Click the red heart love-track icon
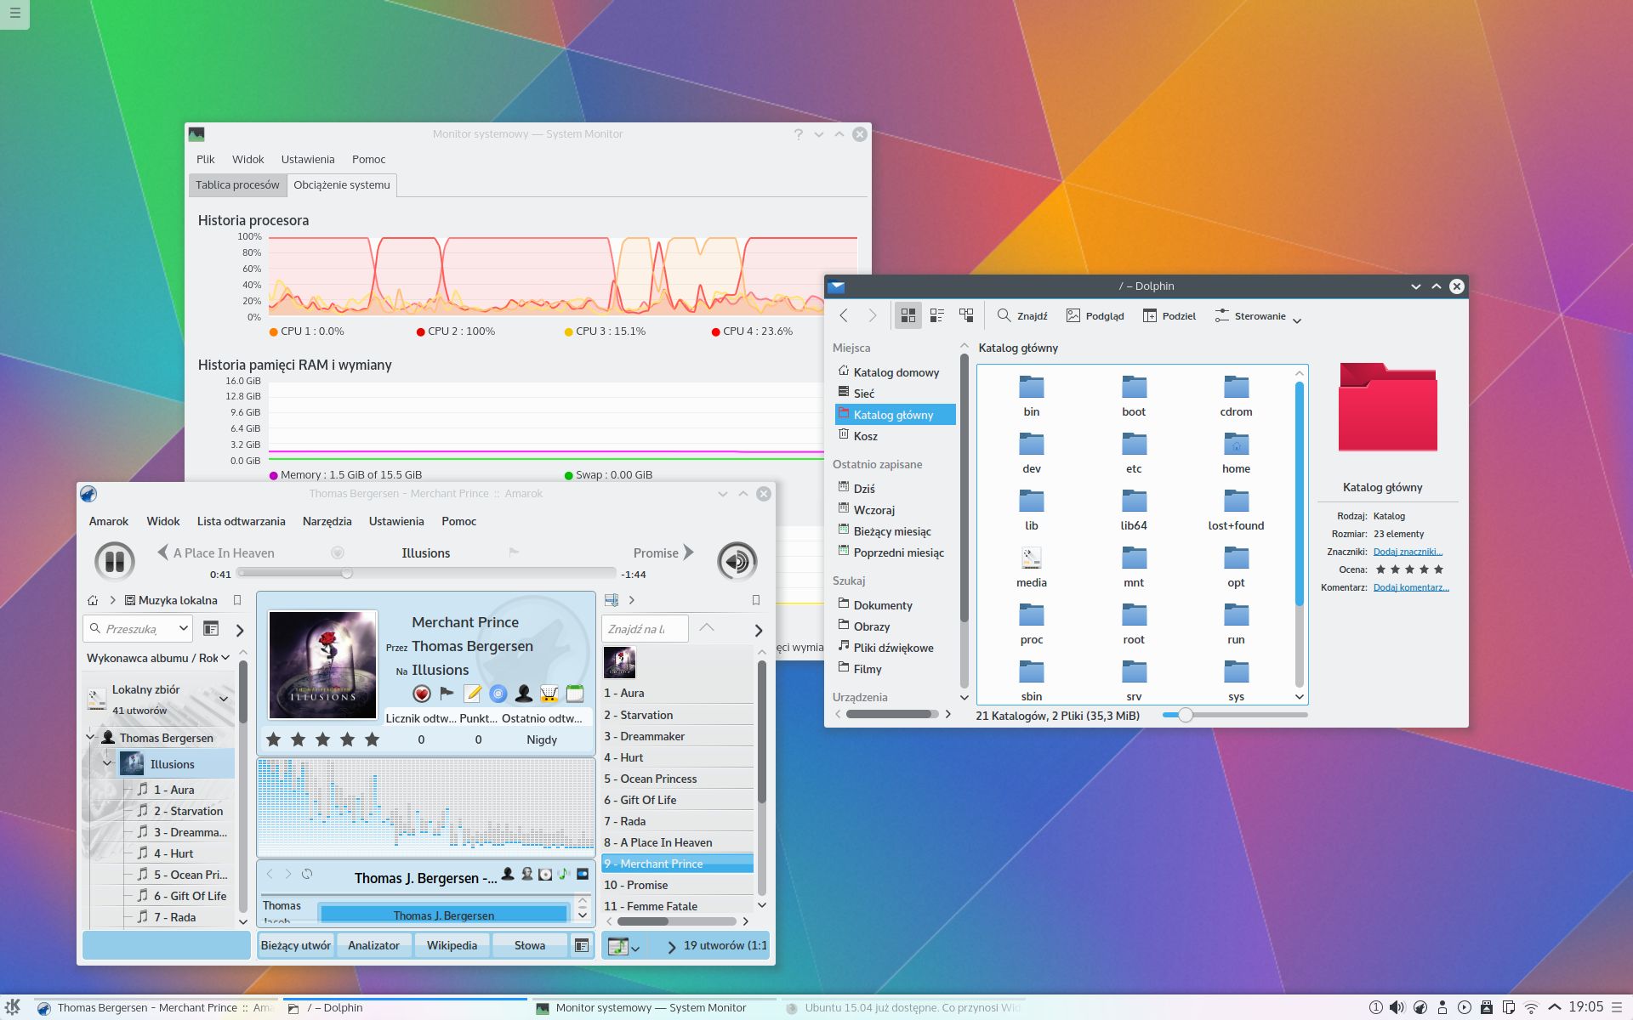The width and height of the screenshot is (1633, 1020). click(x=422, y=694)
